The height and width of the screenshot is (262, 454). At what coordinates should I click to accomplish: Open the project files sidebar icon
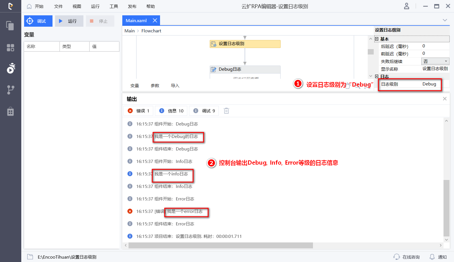pos(10,26)
